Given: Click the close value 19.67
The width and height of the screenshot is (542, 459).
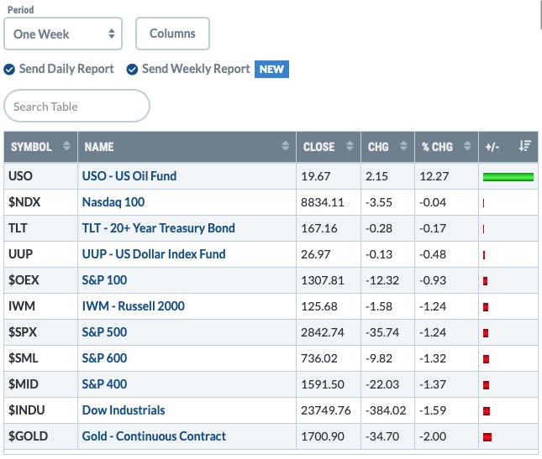Looking at the screenshot, I should (x=316, y=176).
